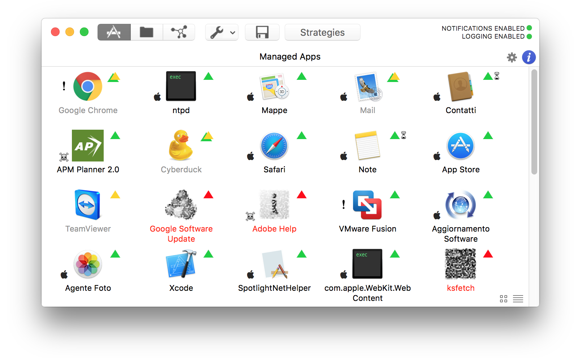Select the APM Planner 2.0 icon
Screen dimensions: 582x358
(88, 146)
